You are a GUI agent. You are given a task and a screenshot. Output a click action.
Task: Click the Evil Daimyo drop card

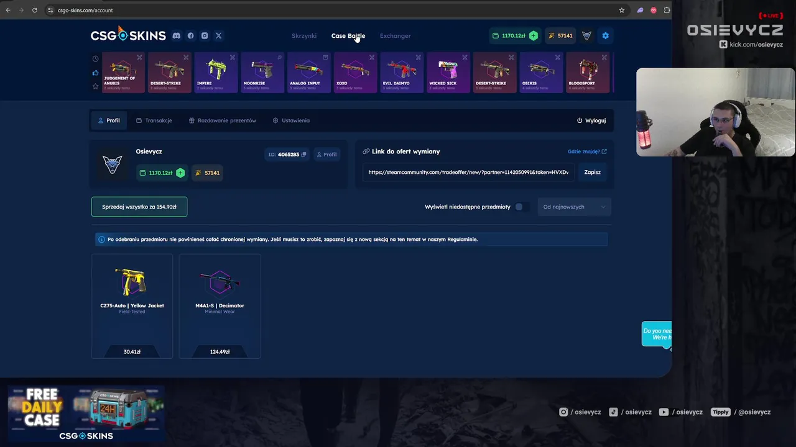click(x=402, y=73)
